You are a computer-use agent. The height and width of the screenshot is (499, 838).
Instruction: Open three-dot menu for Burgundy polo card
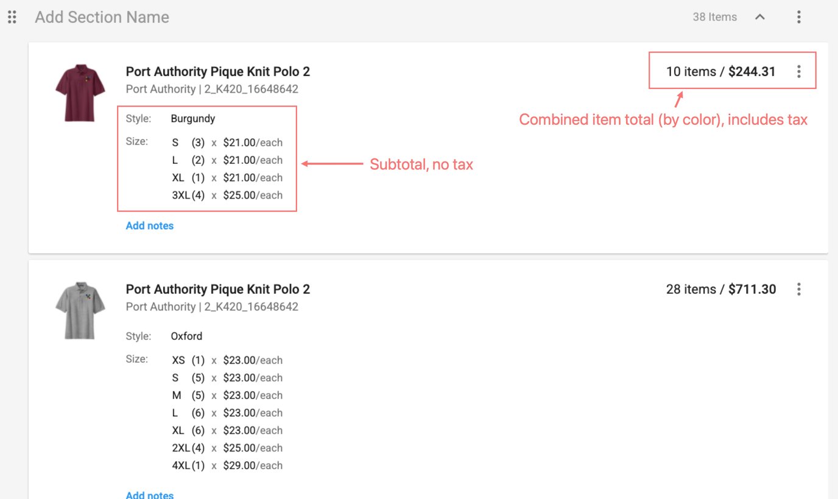(798, 72)
